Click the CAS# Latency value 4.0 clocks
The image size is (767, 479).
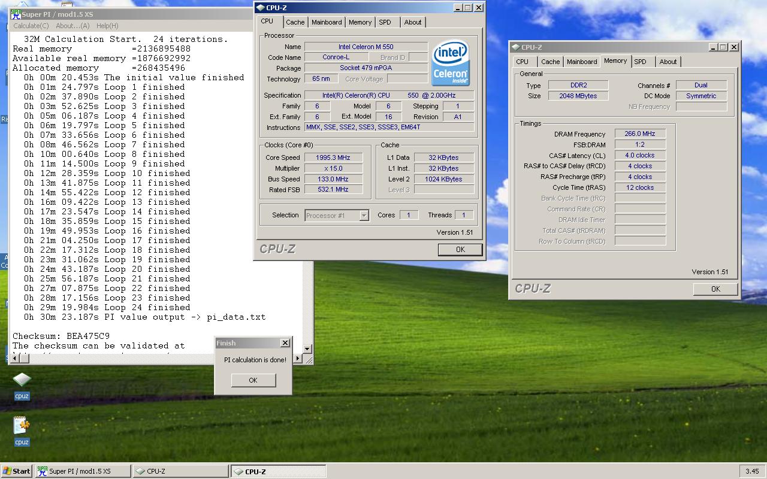tap(640, 155)
